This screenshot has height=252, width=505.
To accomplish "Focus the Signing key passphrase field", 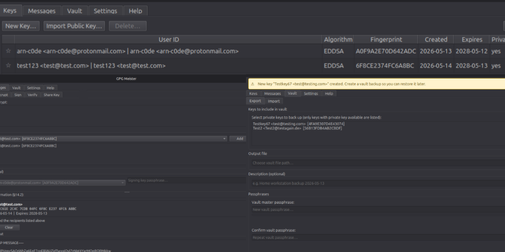I will (186, 180).
